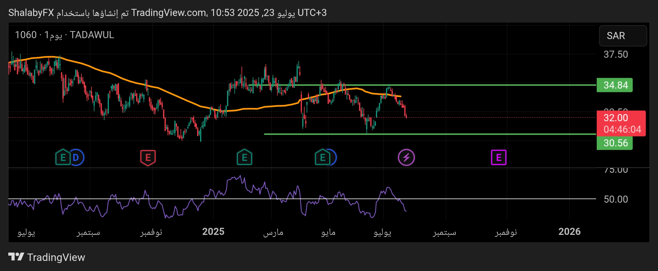Click the يوليو label right after مايو
Screen dimensions: 658x271
(382, 232)
